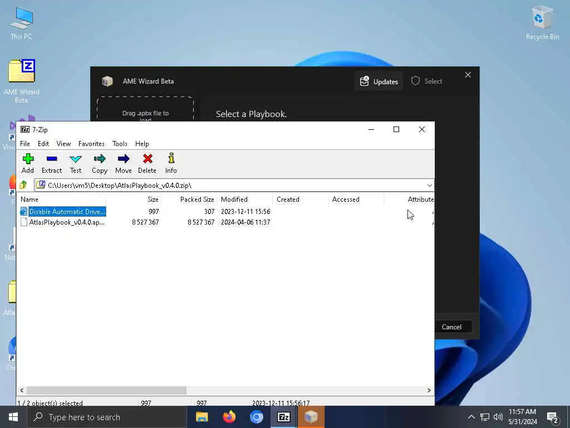570x428 pixels.
Task: Click the 7-Zip taskbar button
Action: (x=283, y=417)
